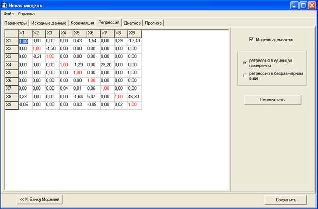Minimize the Новая модель window
The image size is (318, 209).
coord(294,5)
